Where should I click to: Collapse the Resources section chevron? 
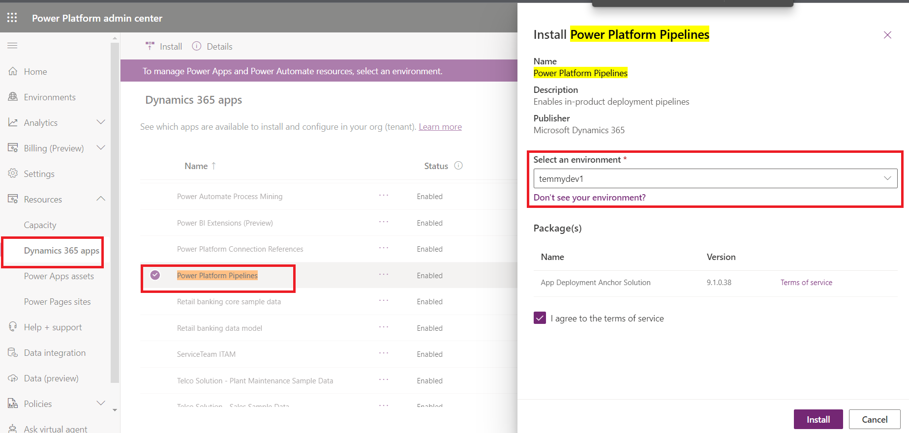101,199
